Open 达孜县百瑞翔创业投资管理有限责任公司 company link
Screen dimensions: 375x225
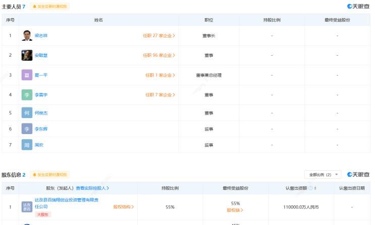click(67, 203)
